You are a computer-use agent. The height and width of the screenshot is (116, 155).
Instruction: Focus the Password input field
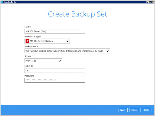[55, 80]
